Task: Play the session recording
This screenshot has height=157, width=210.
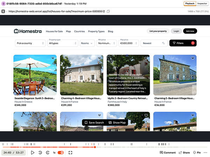Action: click(33, 152)
